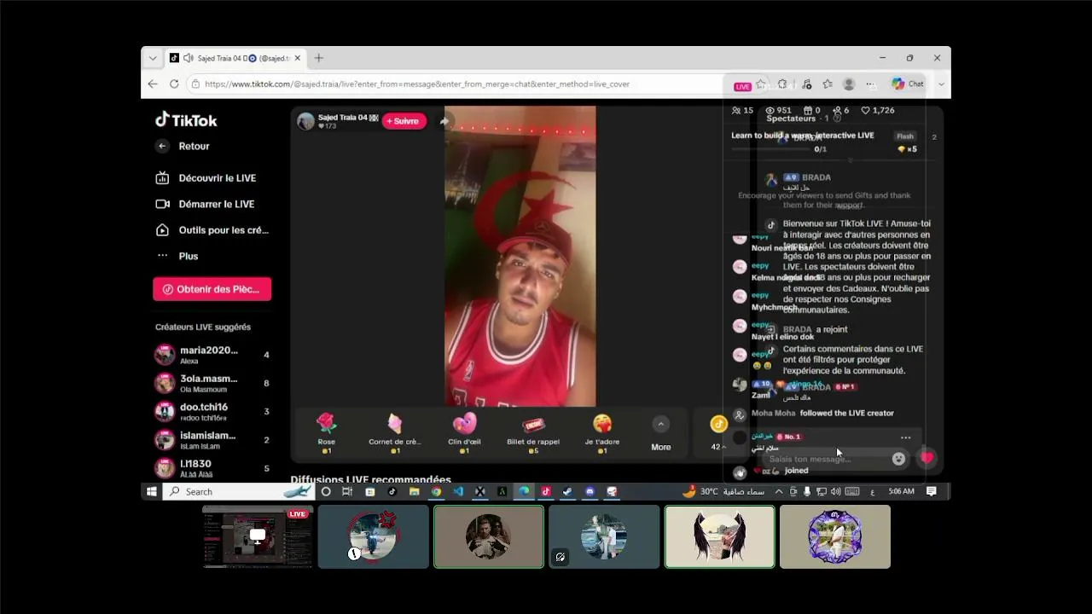The width and height of the screenshot is (1092, 614).
Task: Open File Explorer from the taskbar
Action: pos(414,491)
